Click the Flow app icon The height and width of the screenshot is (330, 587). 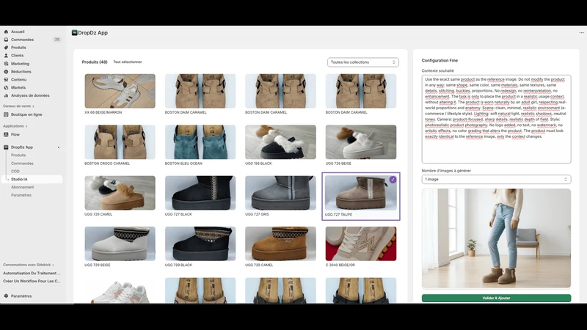[6, 134]
